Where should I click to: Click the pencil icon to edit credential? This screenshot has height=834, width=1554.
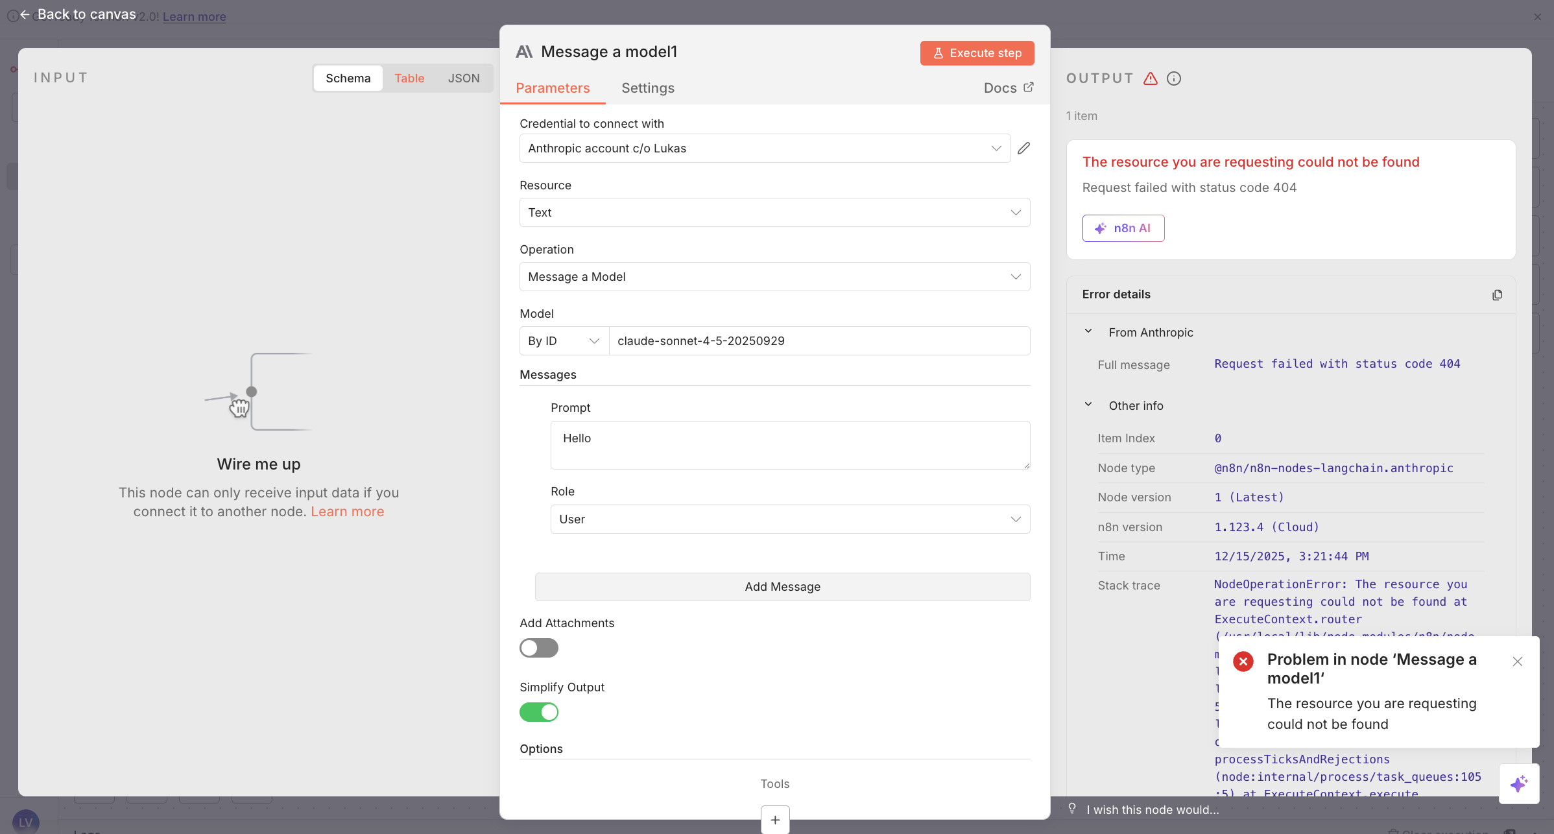click(x=1023, y=149)
